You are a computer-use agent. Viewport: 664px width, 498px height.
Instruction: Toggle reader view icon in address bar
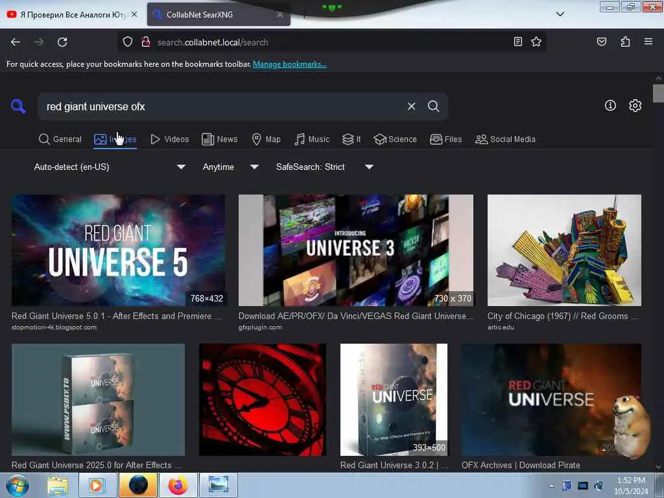click(x=518, y=41)
